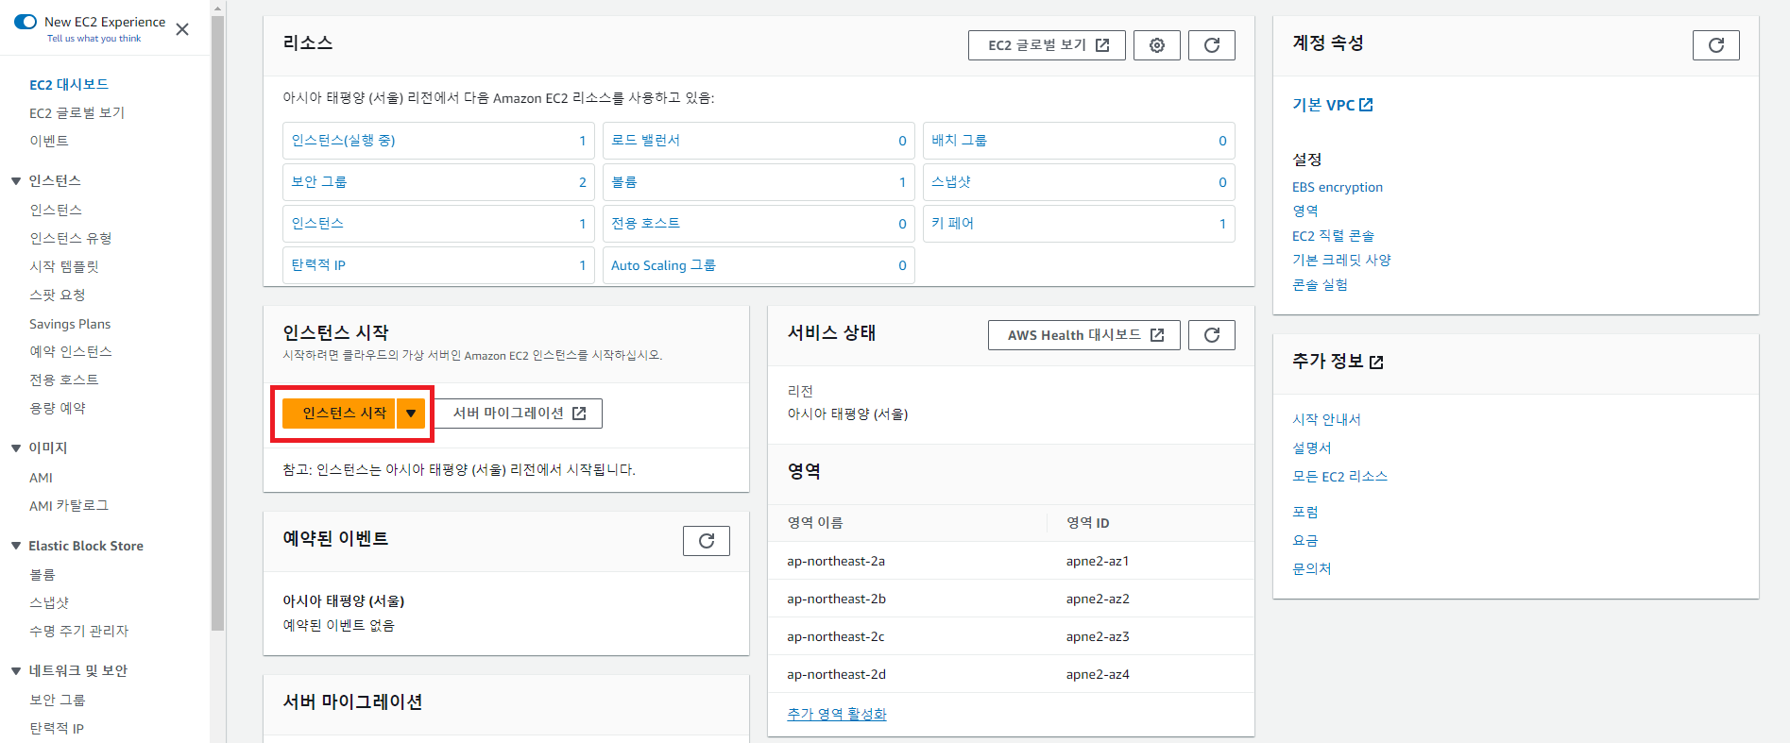Open 용량 예약 in sidebar
The image size is (1790, 743).
58,408
